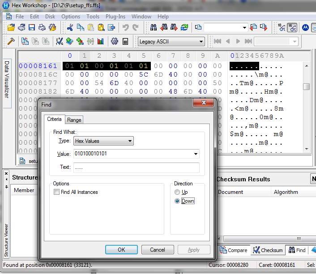Click the Character Distribution bar chart icon

(101, 41)
